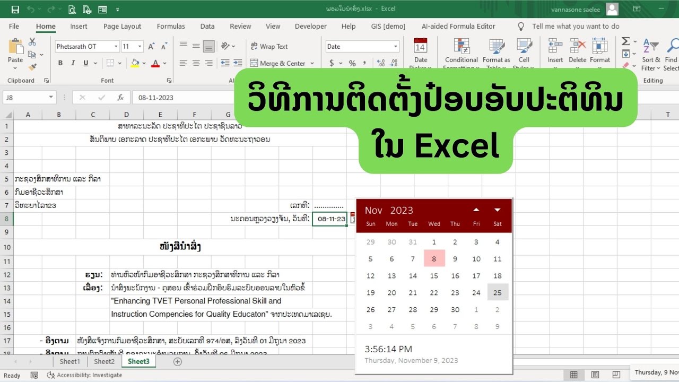
Task: Click the Cut scissors icon
Action: [x=32, y=42]
